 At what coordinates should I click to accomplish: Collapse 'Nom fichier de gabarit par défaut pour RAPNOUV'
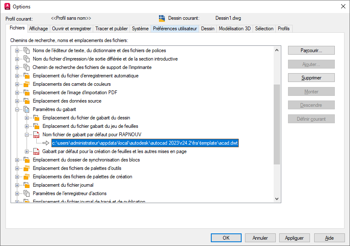tap(27, 135)
